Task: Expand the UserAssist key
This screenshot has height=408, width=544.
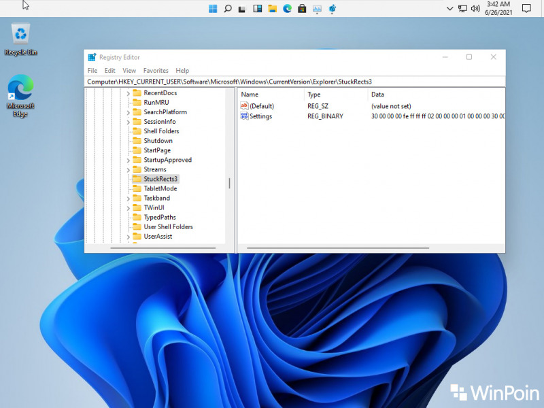Action: coord(128,237)
